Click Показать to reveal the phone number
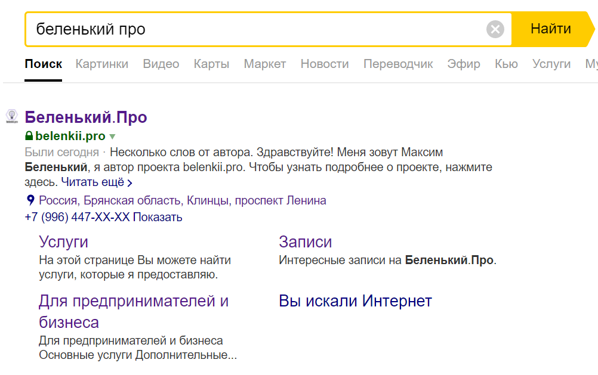This screenshot has width=598, height=375. coord(158,217)
